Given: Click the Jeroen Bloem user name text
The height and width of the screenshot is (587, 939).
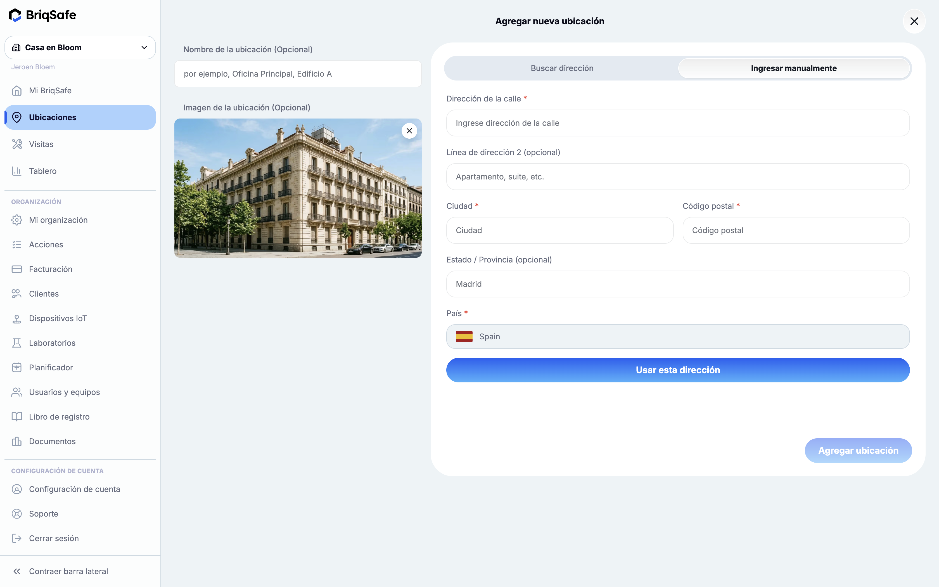Looking at the screenshot, I should coord(33,67).
